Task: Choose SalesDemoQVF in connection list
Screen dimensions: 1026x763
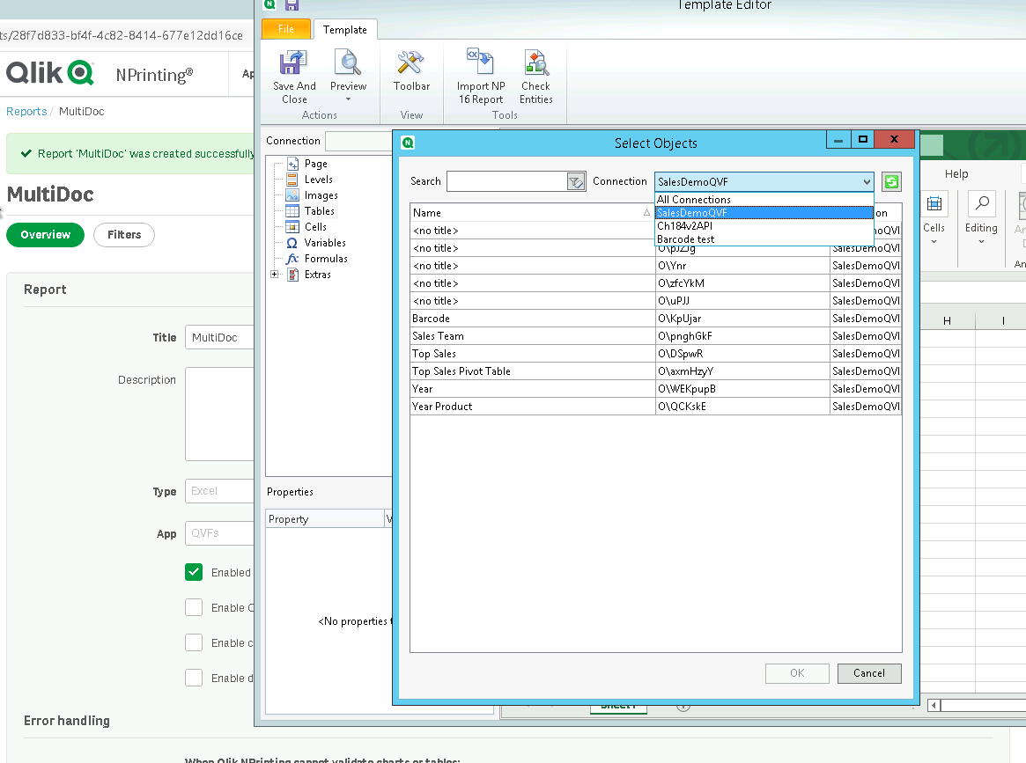Action: tap(764, 212)
